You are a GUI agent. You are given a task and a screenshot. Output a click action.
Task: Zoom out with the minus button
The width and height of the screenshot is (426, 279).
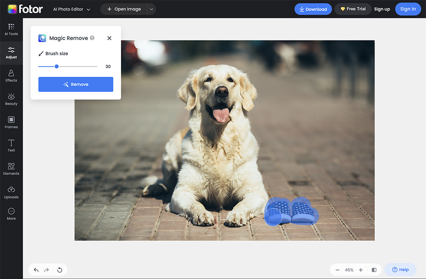337,270
